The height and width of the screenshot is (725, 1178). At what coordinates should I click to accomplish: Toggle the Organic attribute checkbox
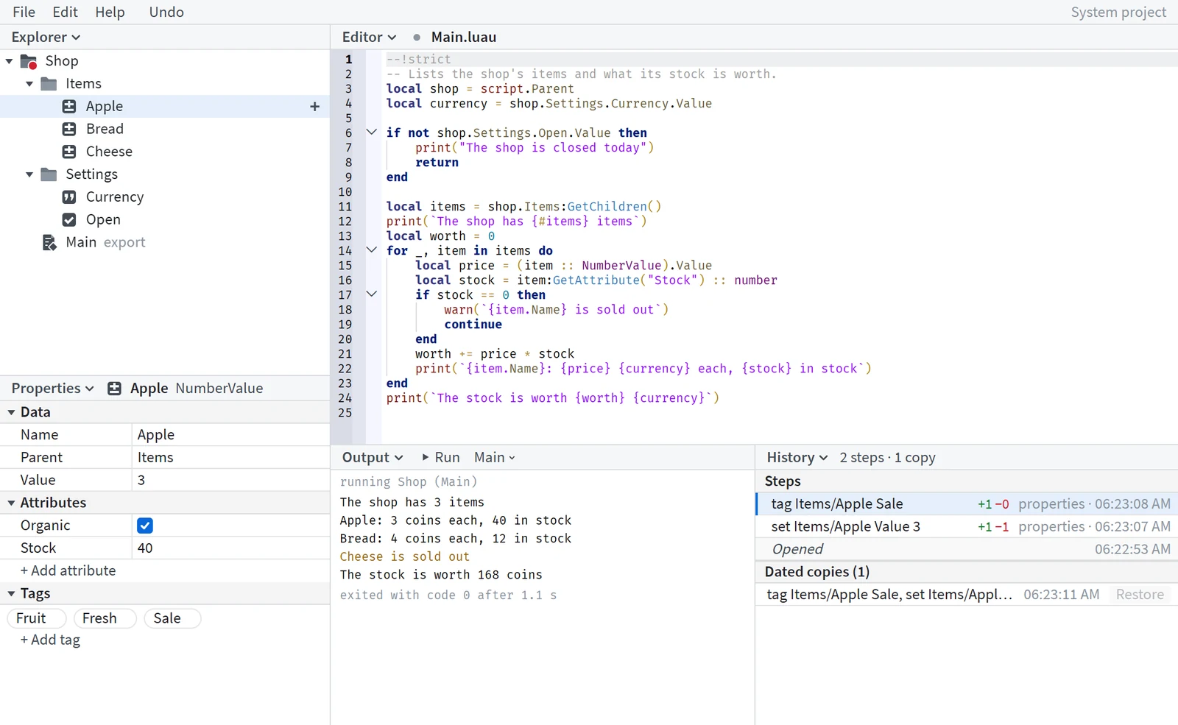pyautogui.click(x=145, y=526)
